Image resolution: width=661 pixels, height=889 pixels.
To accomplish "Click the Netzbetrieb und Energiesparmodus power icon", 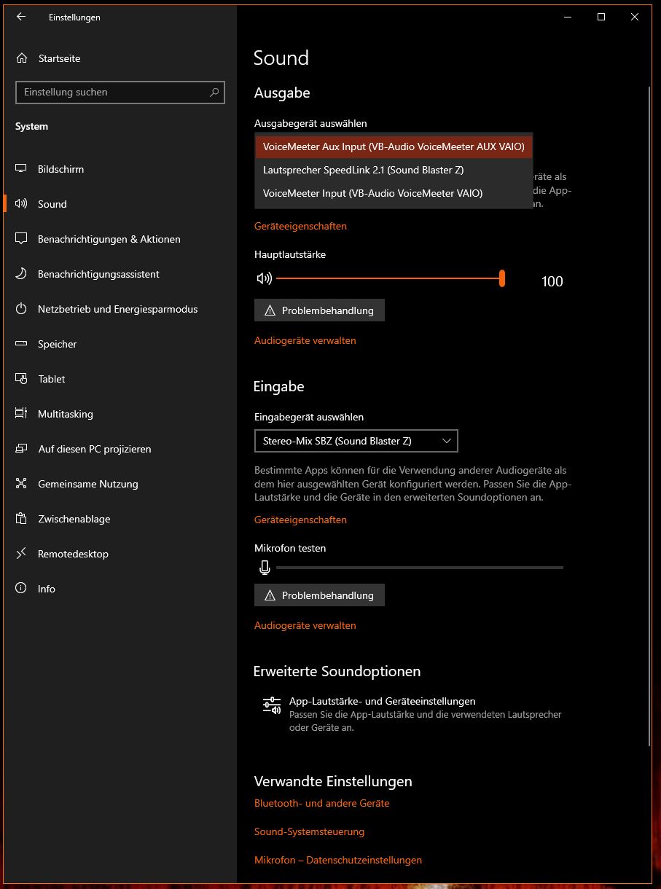I will 21,308.
